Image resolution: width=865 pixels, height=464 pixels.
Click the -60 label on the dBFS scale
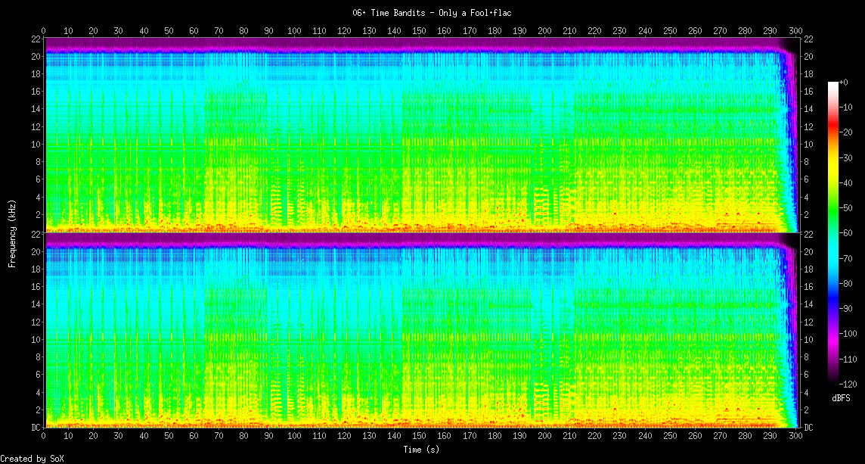[x=850, y=234]
